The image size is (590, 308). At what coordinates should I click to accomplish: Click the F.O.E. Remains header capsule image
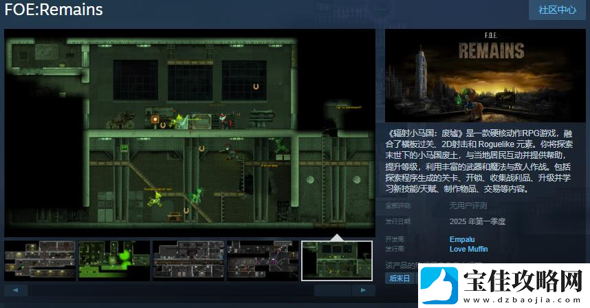[x=485, y=76]
